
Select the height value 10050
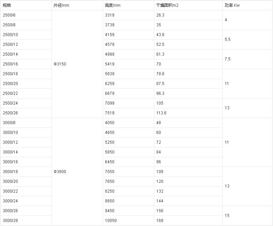coord(110,221)
